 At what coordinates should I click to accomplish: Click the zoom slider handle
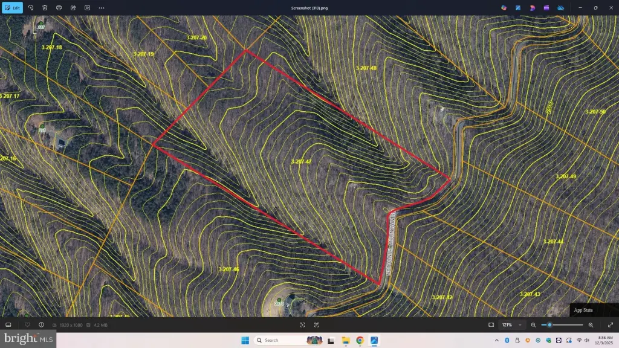549,325
